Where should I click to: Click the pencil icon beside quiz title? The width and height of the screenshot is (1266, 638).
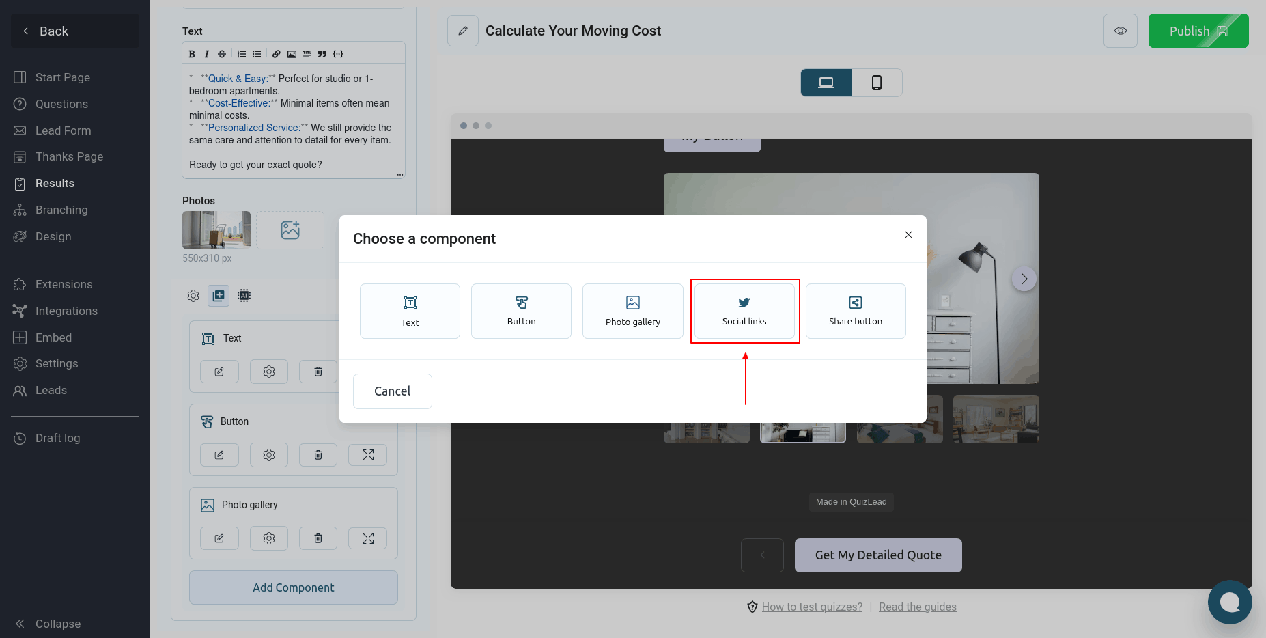point(463,31)
